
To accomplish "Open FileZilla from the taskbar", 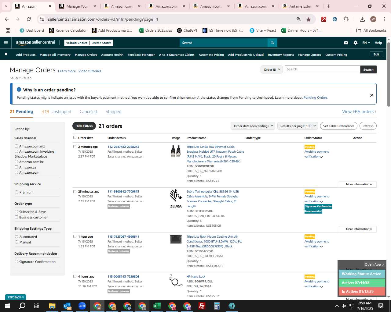I will [202, 306].
